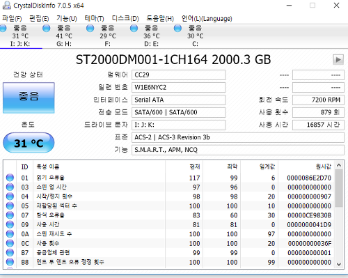
Task: Click the 원시값 column header
Action: (306, 167)
